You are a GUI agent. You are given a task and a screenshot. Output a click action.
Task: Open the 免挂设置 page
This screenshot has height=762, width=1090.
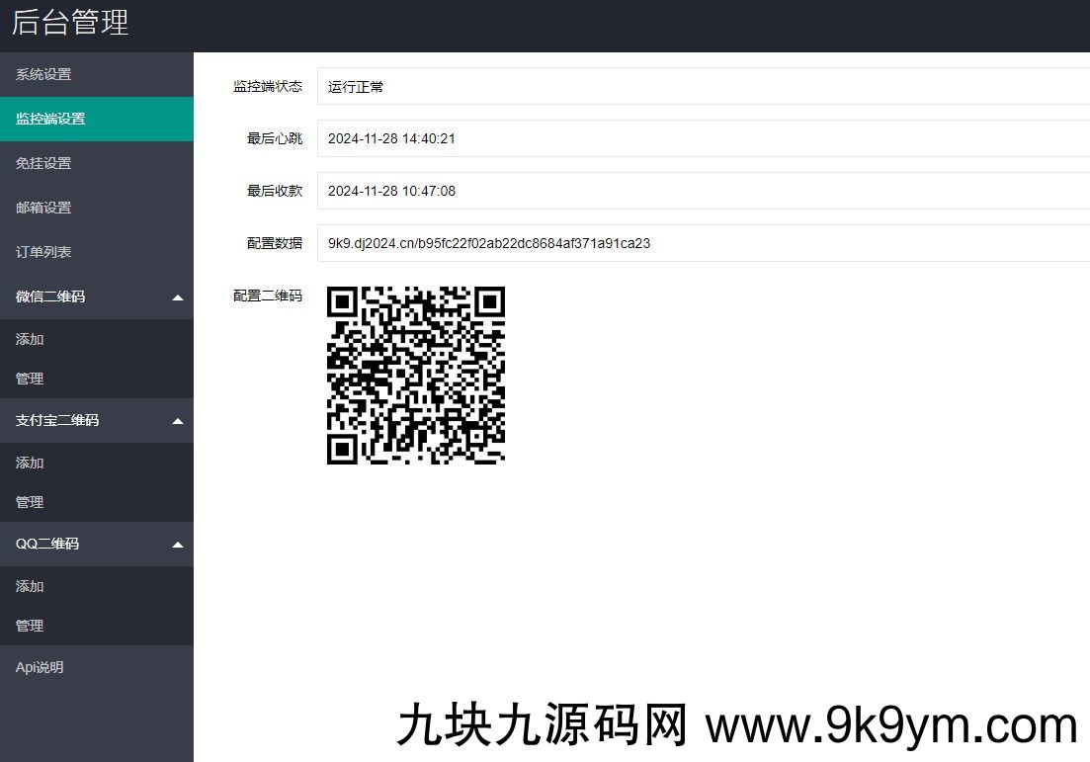click(x=97, y=163)
